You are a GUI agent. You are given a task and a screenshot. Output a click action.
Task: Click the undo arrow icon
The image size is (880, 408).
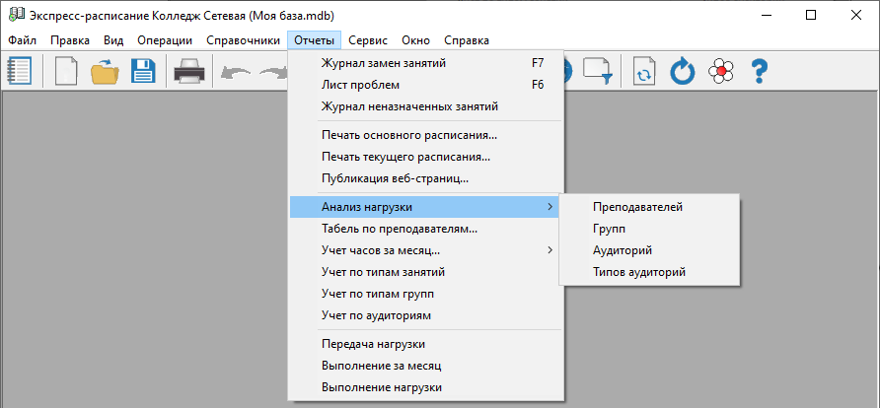point(236,72)
